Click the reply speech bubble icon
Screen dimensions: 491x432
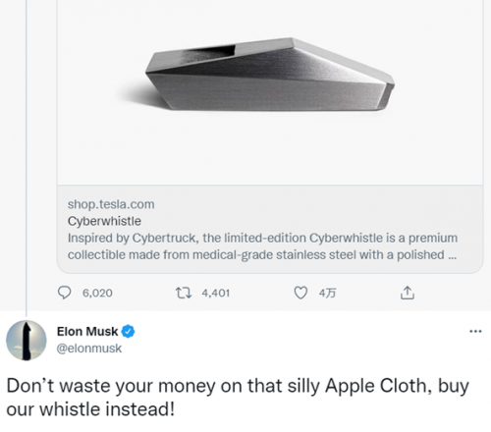[64, 293]
